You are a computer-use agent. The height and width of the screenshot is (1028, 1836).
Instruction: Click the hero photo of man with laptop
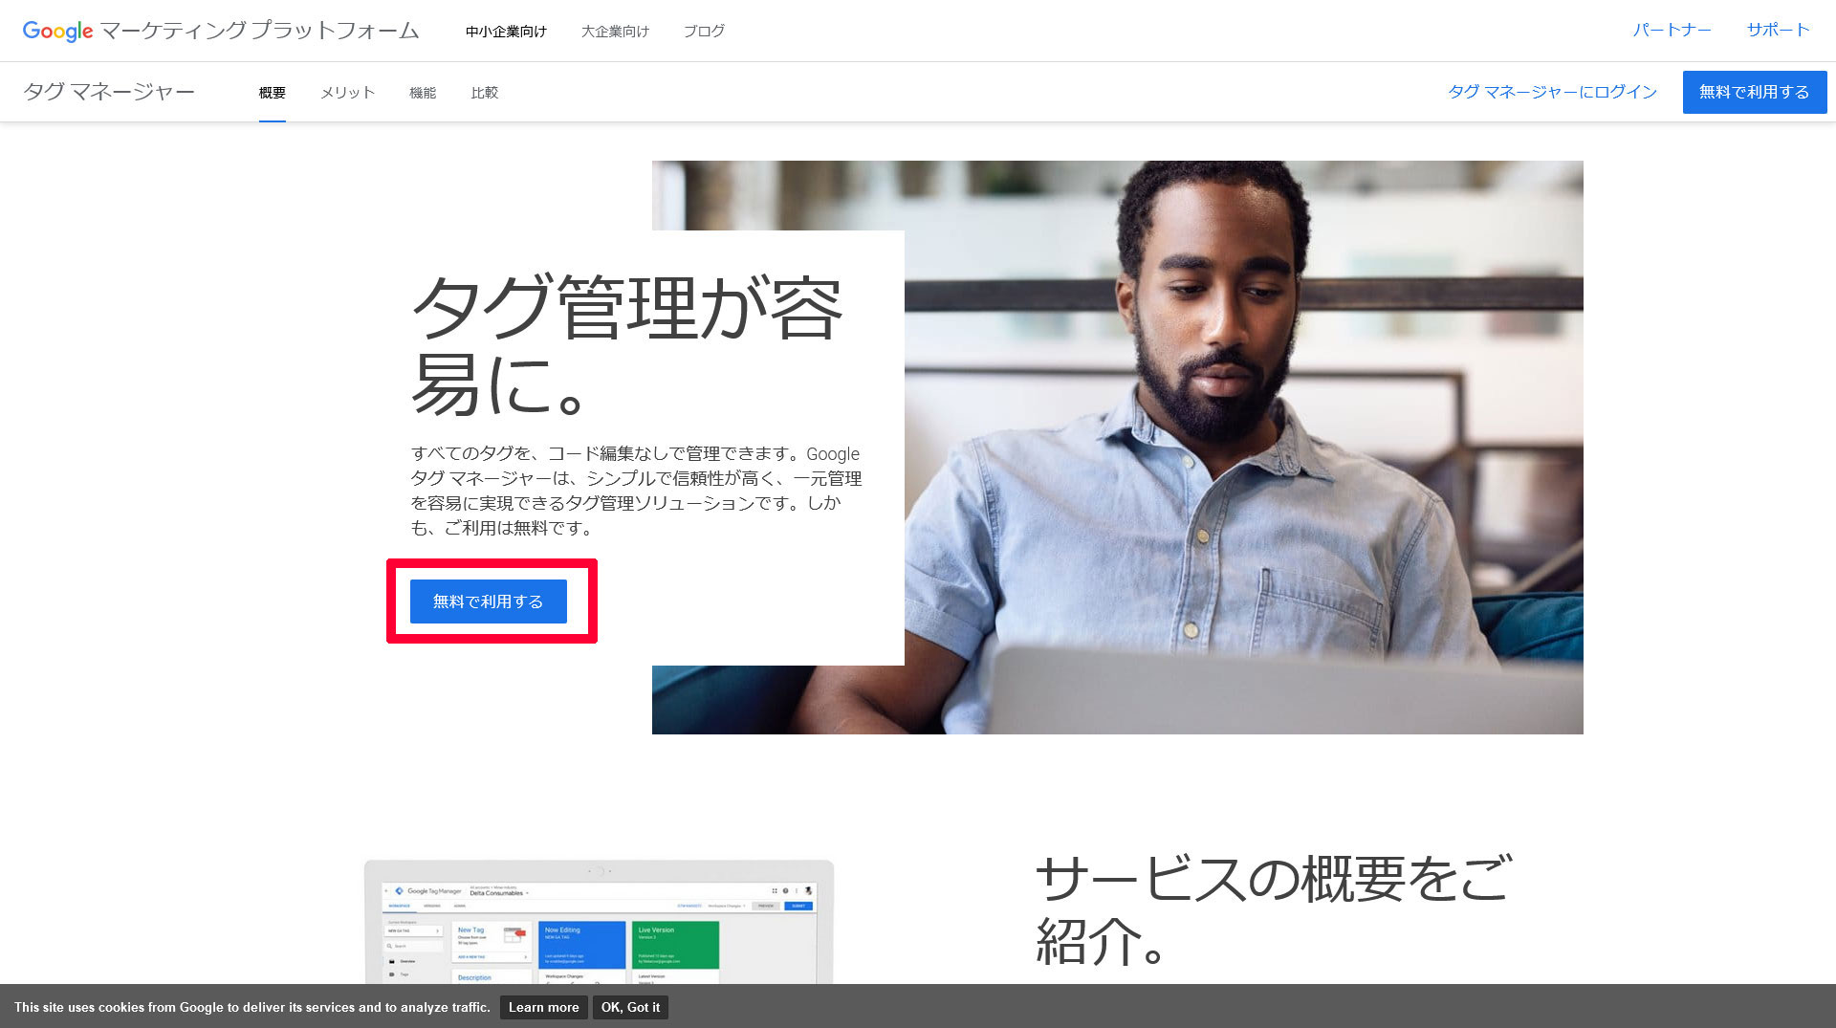pos(1243,448)
